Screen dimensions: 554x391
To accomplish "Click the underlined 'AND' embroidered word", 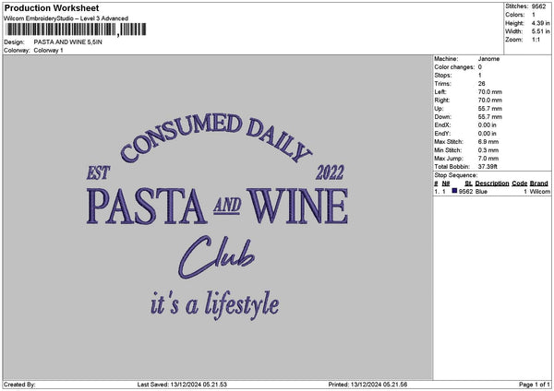I will 227,206.
